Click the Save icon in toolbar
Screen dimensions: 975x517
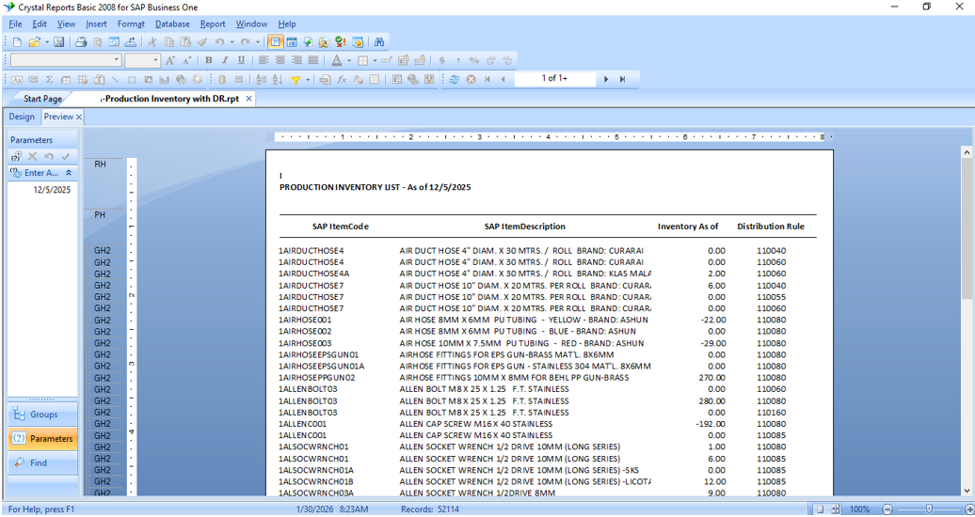(58, 42)
